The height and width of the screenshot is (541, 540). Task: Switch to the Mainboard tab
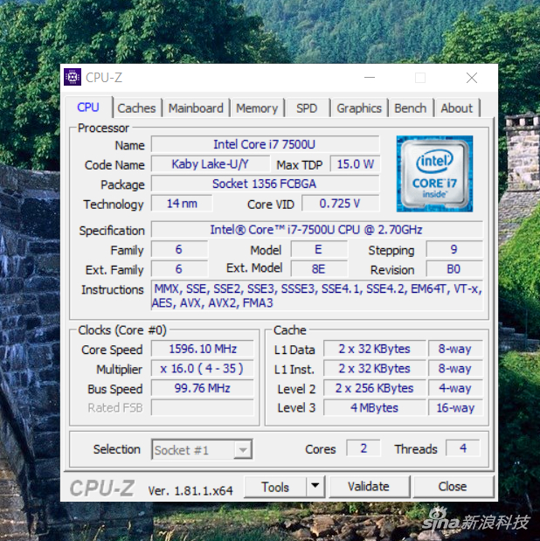196,108
